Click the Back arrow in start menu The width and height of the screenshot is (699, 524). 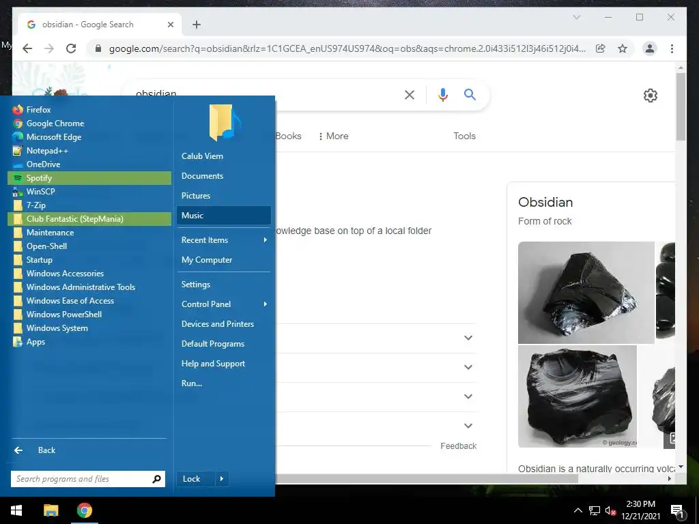18,450
